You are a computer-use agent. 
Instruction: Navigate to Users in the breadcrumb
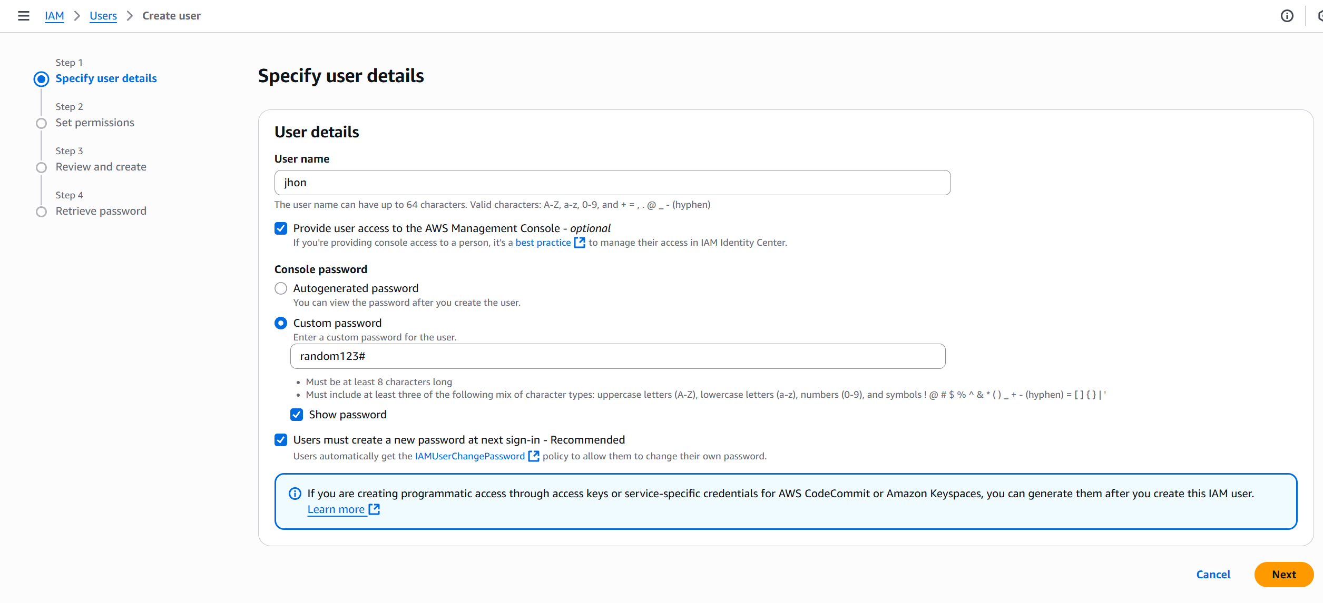point(103,16)
